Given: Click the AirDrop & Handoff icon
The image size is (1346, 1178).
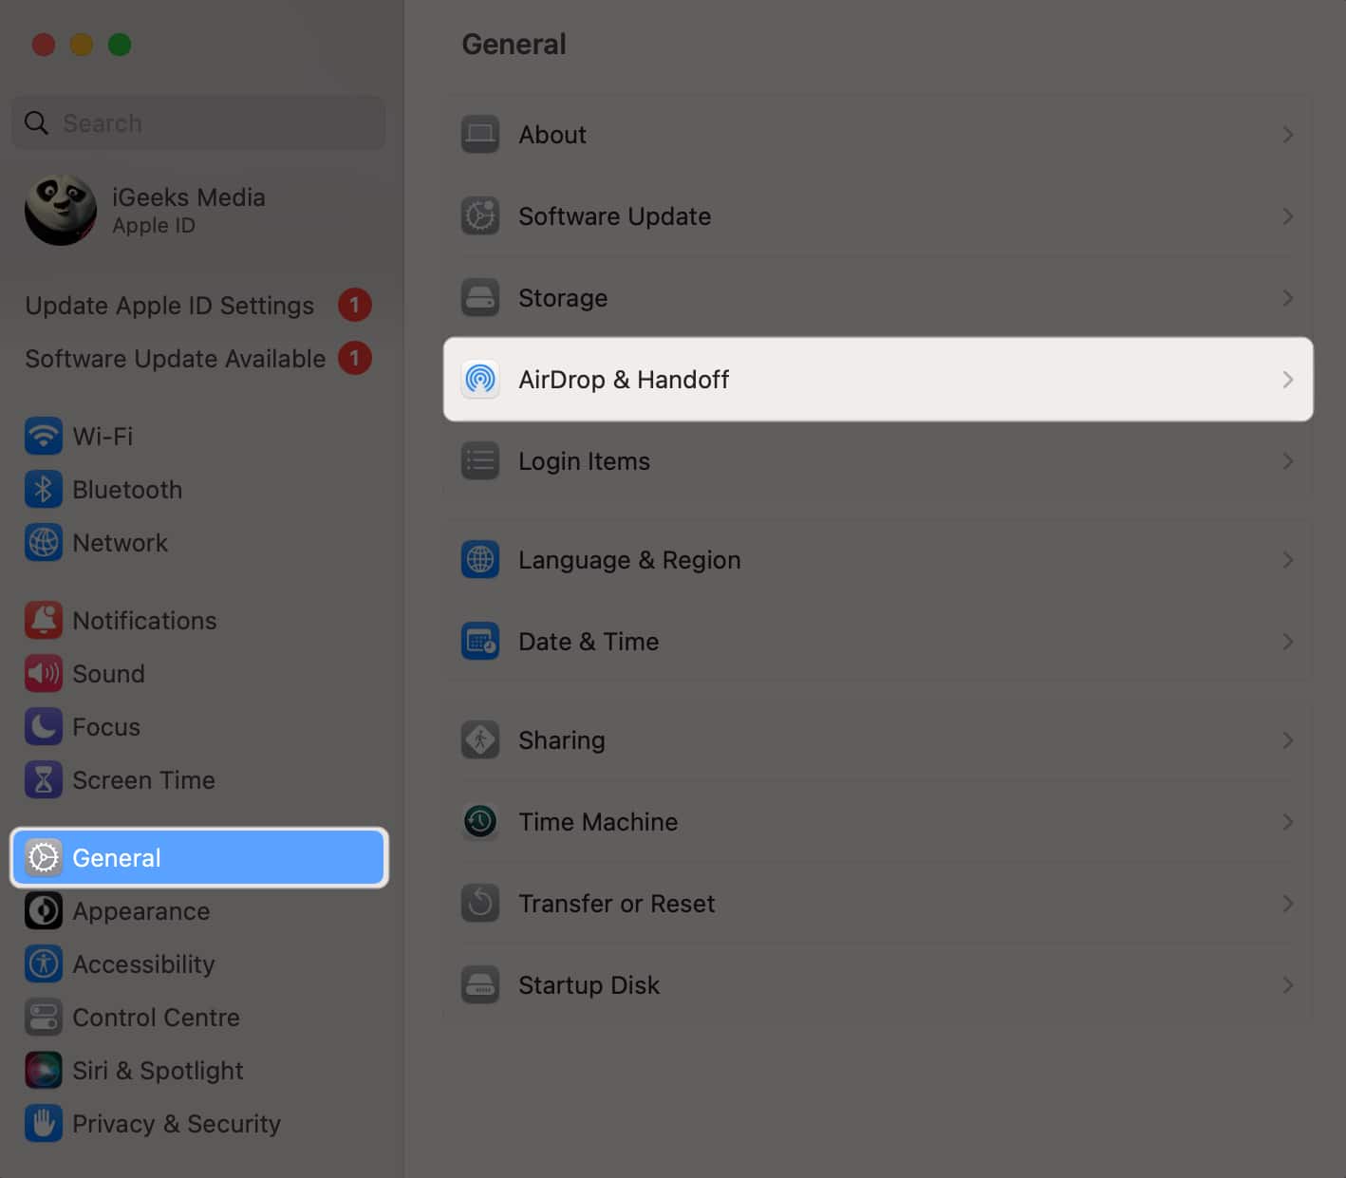Looking at the screenshot, I should (x=480, y=380).
